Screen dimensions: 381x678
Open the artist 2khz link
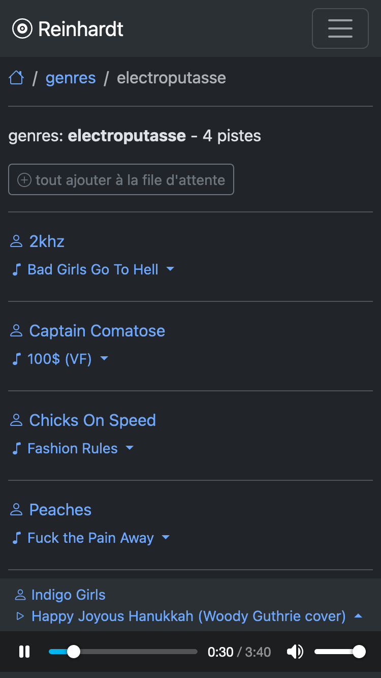point(47,241)
